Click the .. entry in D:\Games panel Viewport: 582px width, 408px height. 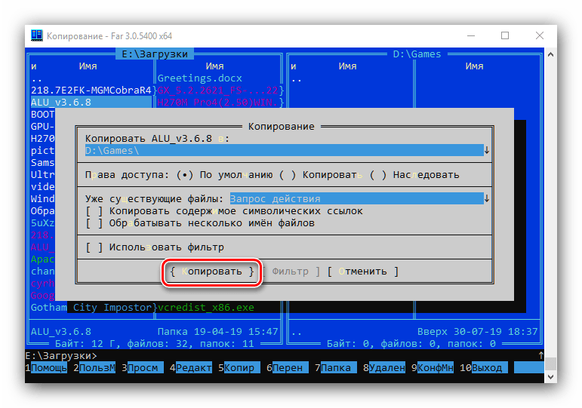pos(296,79)
